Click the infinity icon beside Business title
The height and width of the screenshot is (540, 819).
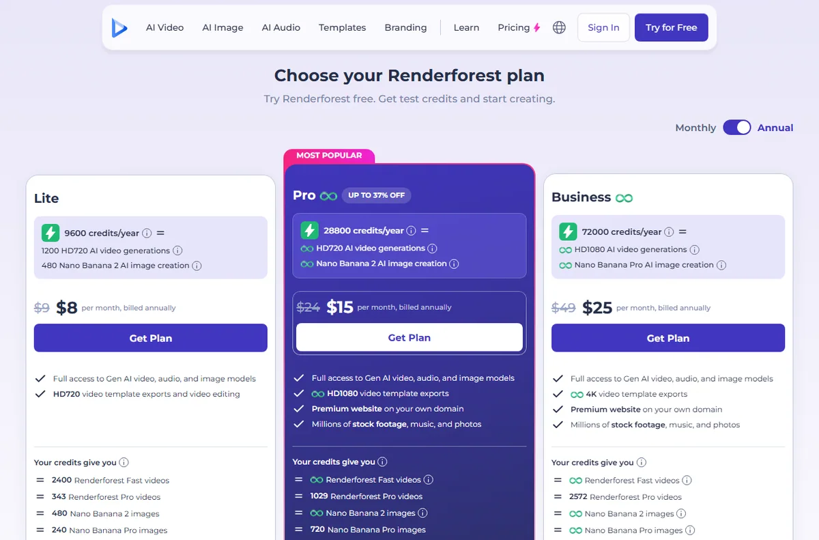[624, 198]
